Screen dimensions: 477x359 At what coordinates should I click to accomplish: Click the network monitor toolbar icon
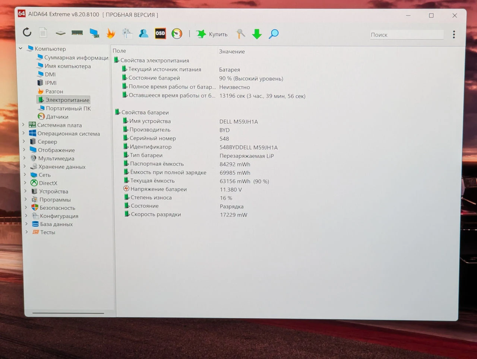94,33
